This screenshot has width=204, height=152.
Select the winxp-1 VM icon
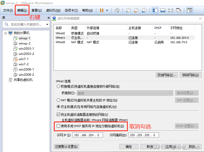click(15, 38)
